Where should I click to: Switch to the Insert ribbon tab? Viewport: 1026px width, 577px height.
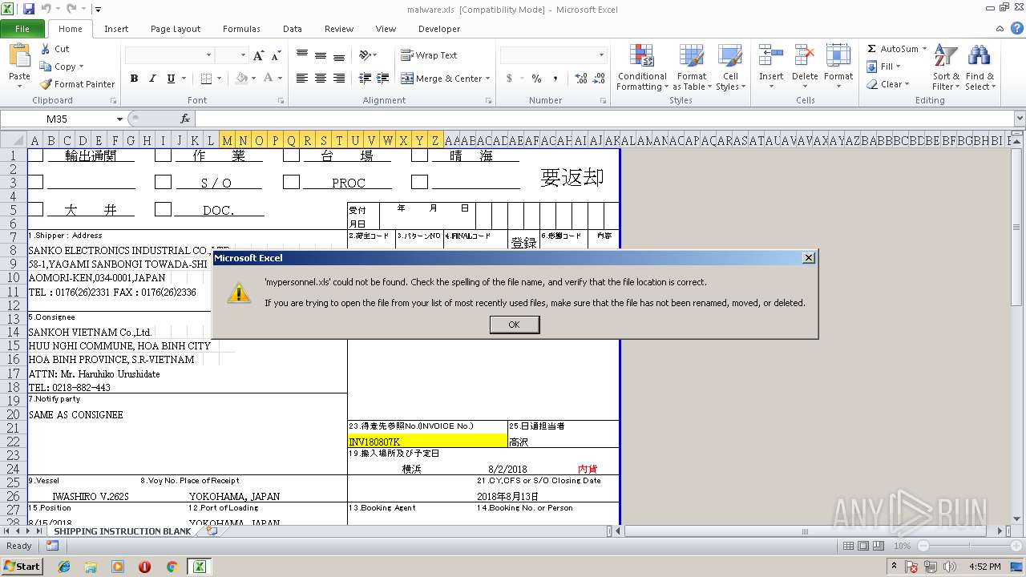(116, 29)
